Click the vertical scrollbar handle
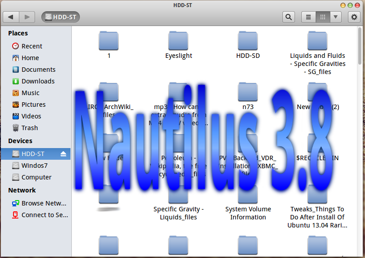Viewport: 365px width, 258px height. [x=360, y=46]
